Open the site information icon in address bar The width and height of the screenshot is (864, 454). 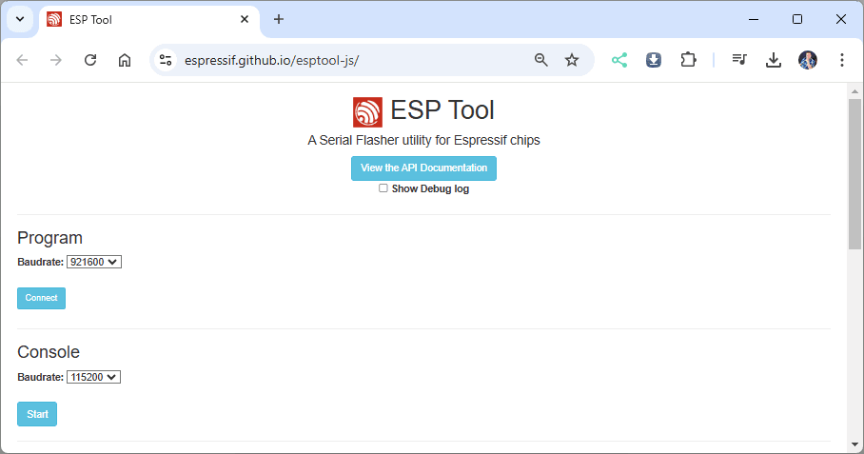tap(166, 60)
